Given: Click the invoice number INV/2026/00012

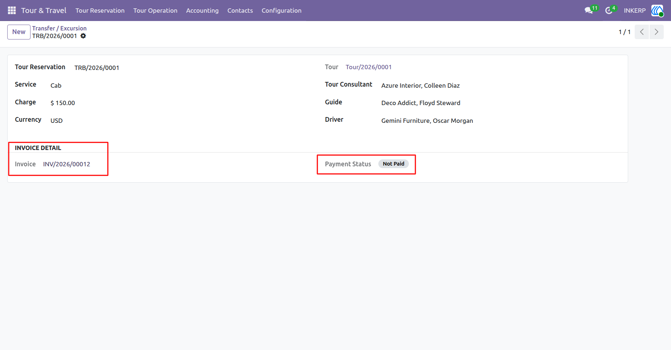Looking at the screenshot, I should (x=66, y=164).
